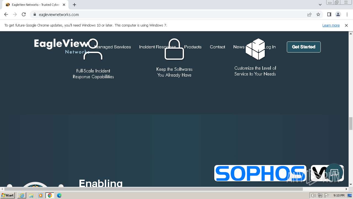Image resolution: width=353 pixels, height=199 pixels.
Task: Click the horizontal scrollbar left arrow
Action: 2,189
